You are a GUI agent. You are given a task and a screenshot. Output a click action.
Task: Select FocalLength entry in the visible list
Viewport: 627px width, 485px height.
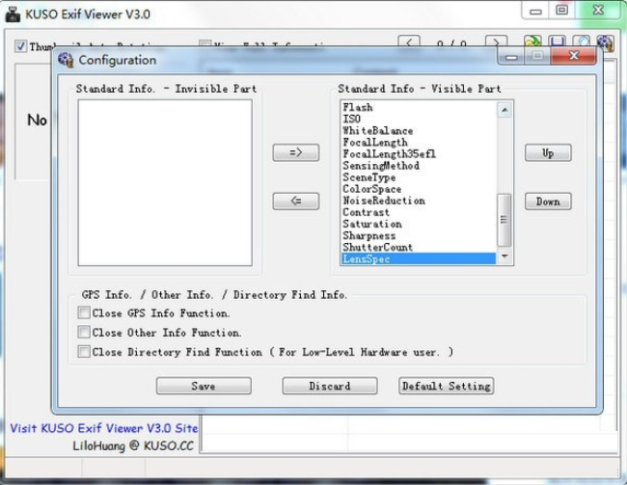419,143
